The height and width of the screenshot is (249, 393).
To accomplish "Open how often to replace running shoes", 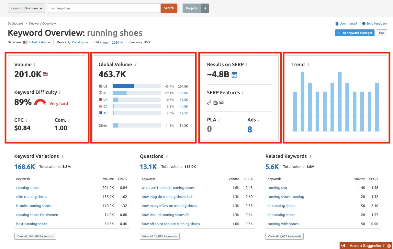I will 171,224.
